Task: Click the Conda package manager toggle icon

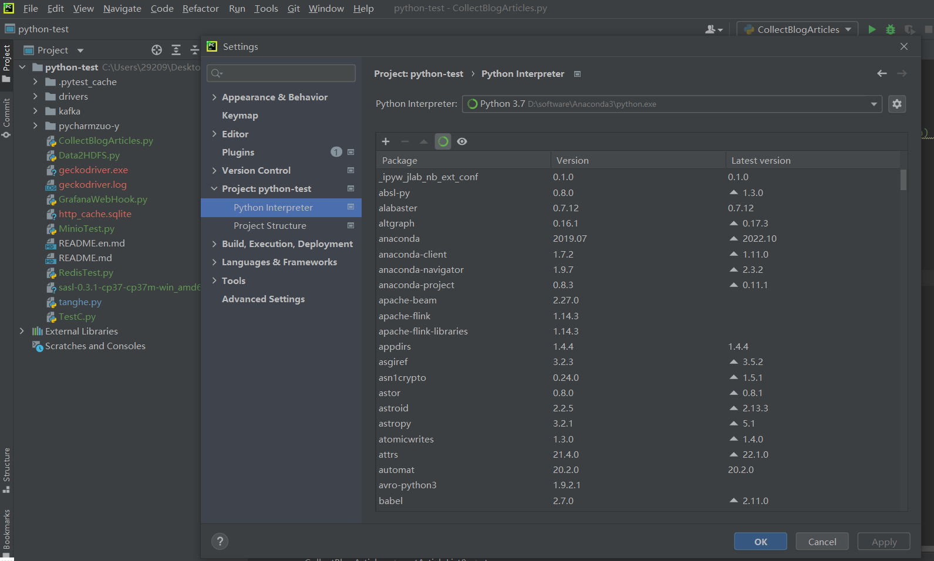Action: pos(443,141)
